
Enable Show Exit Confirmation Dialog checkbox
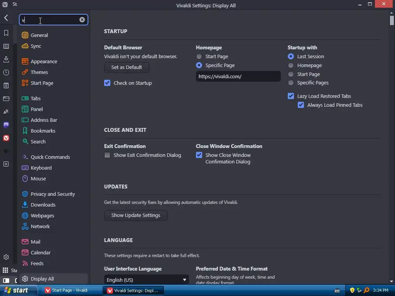107,155
